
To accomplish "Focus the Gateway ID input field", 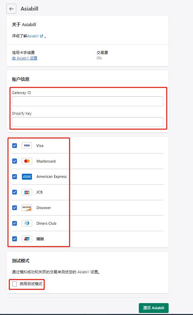I will (87, 101).
